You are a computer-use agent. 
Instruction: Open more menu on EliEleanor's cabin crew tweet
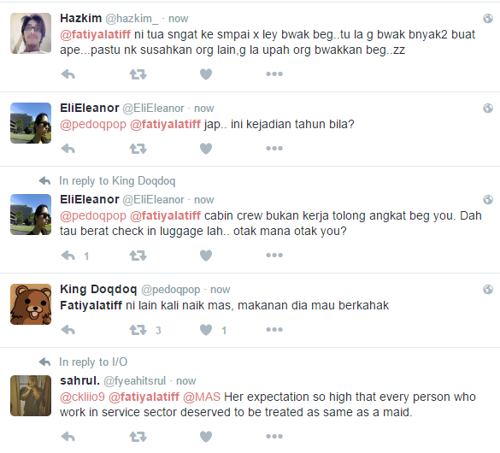(x=274, y=255)
